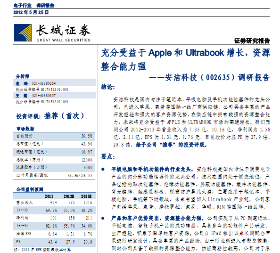Click the '公司盈利预测' section heading

pyautogui.click(x=30, y=189)
